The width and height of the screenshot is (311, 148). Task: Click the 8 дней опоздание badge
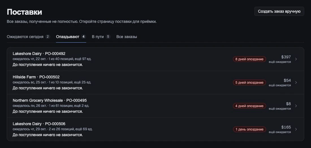[249, 59]
